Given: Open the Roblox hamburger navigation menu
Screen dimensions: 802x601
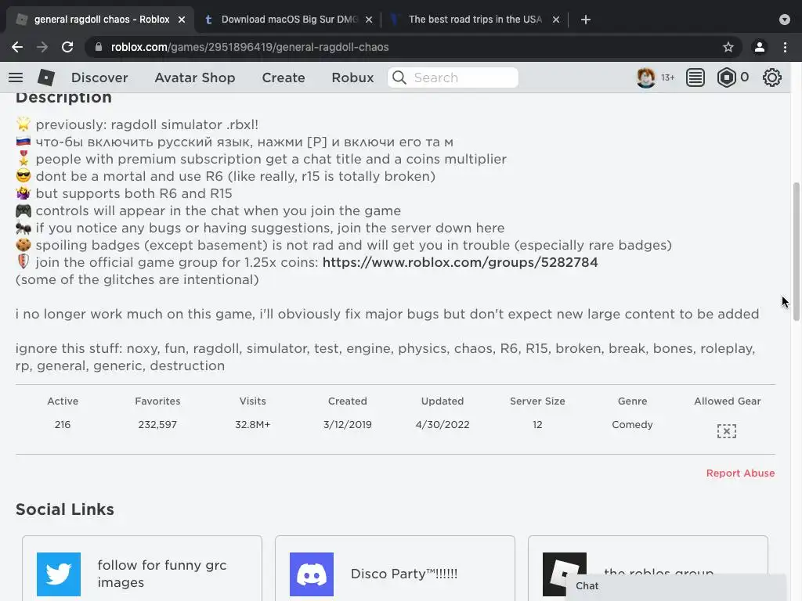Looking at the screenshot, I should click(16, 77).
